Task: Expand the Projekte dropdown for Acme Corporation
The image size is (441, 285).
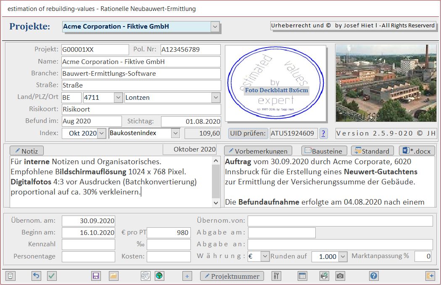Action: click(x=215, y=27)
